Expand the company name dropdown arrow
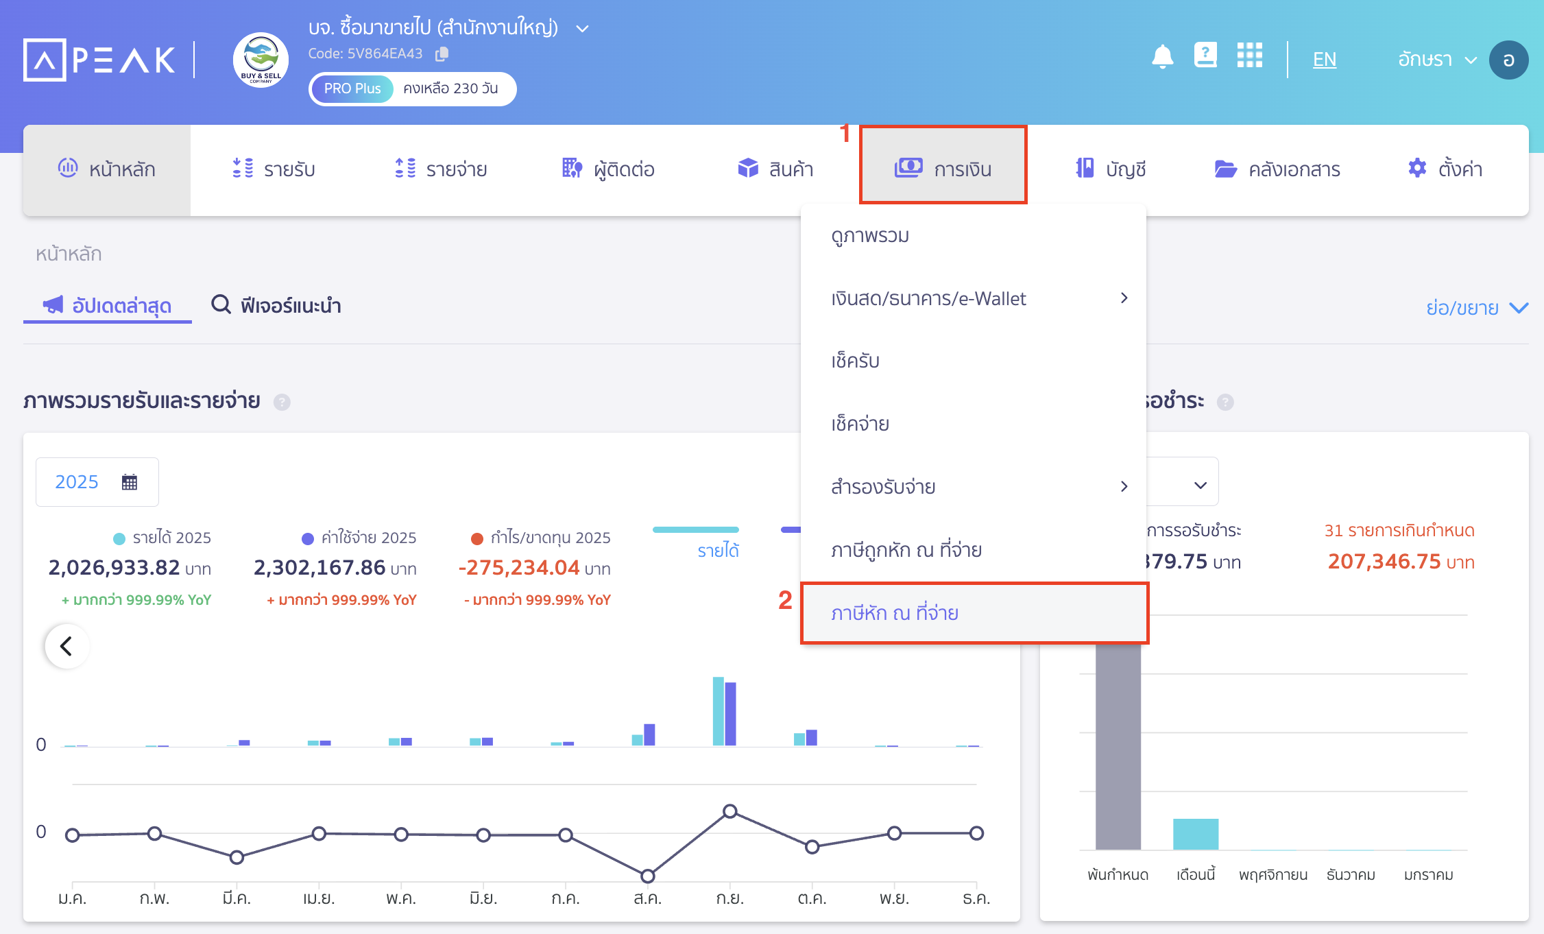This screenshot has width=1544, height=934. click(x=582, y=29)
